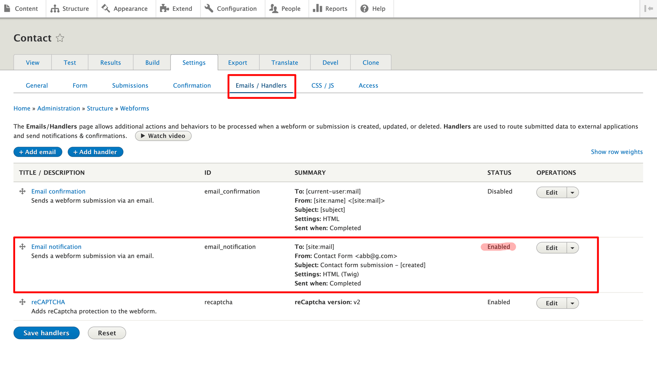This screenshot has width=657, height=382.
Task: Edit the Email notification handler
Action: tap(552, 248)
